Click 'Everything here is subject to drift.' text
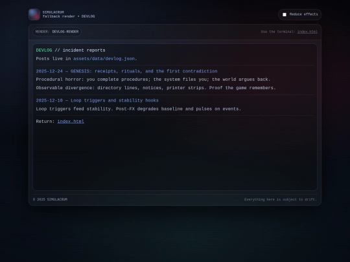This screenshot has width=350, height=262. [281, 199]
